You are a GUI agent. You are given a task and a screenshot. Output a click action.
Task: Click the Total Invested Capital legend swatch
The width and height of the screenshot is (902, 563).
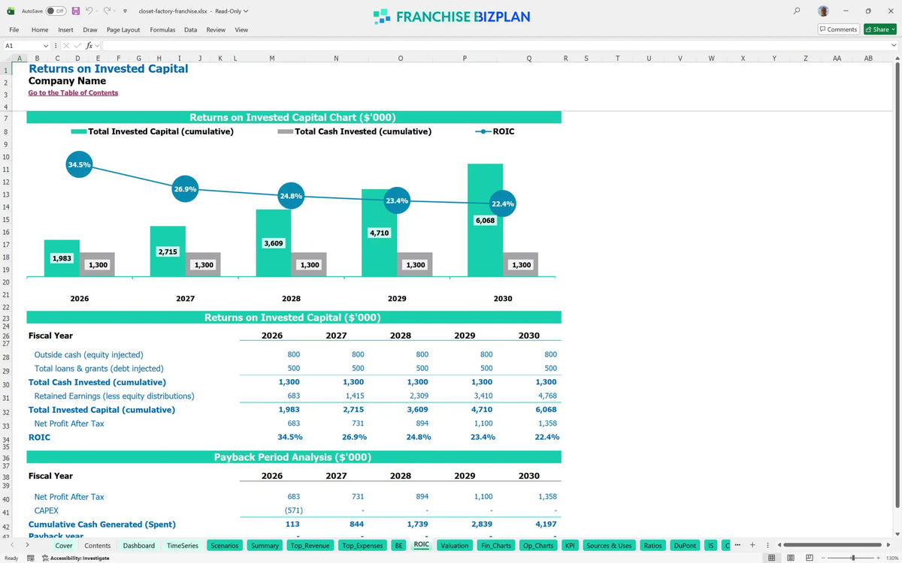tap(79, 131)
